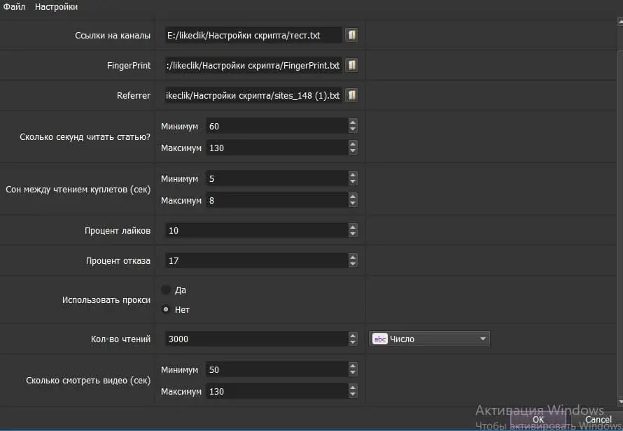Screen dimensions: 623x431
Task: Increase minimum sleep between куплетов
Action: click(353, 175)
